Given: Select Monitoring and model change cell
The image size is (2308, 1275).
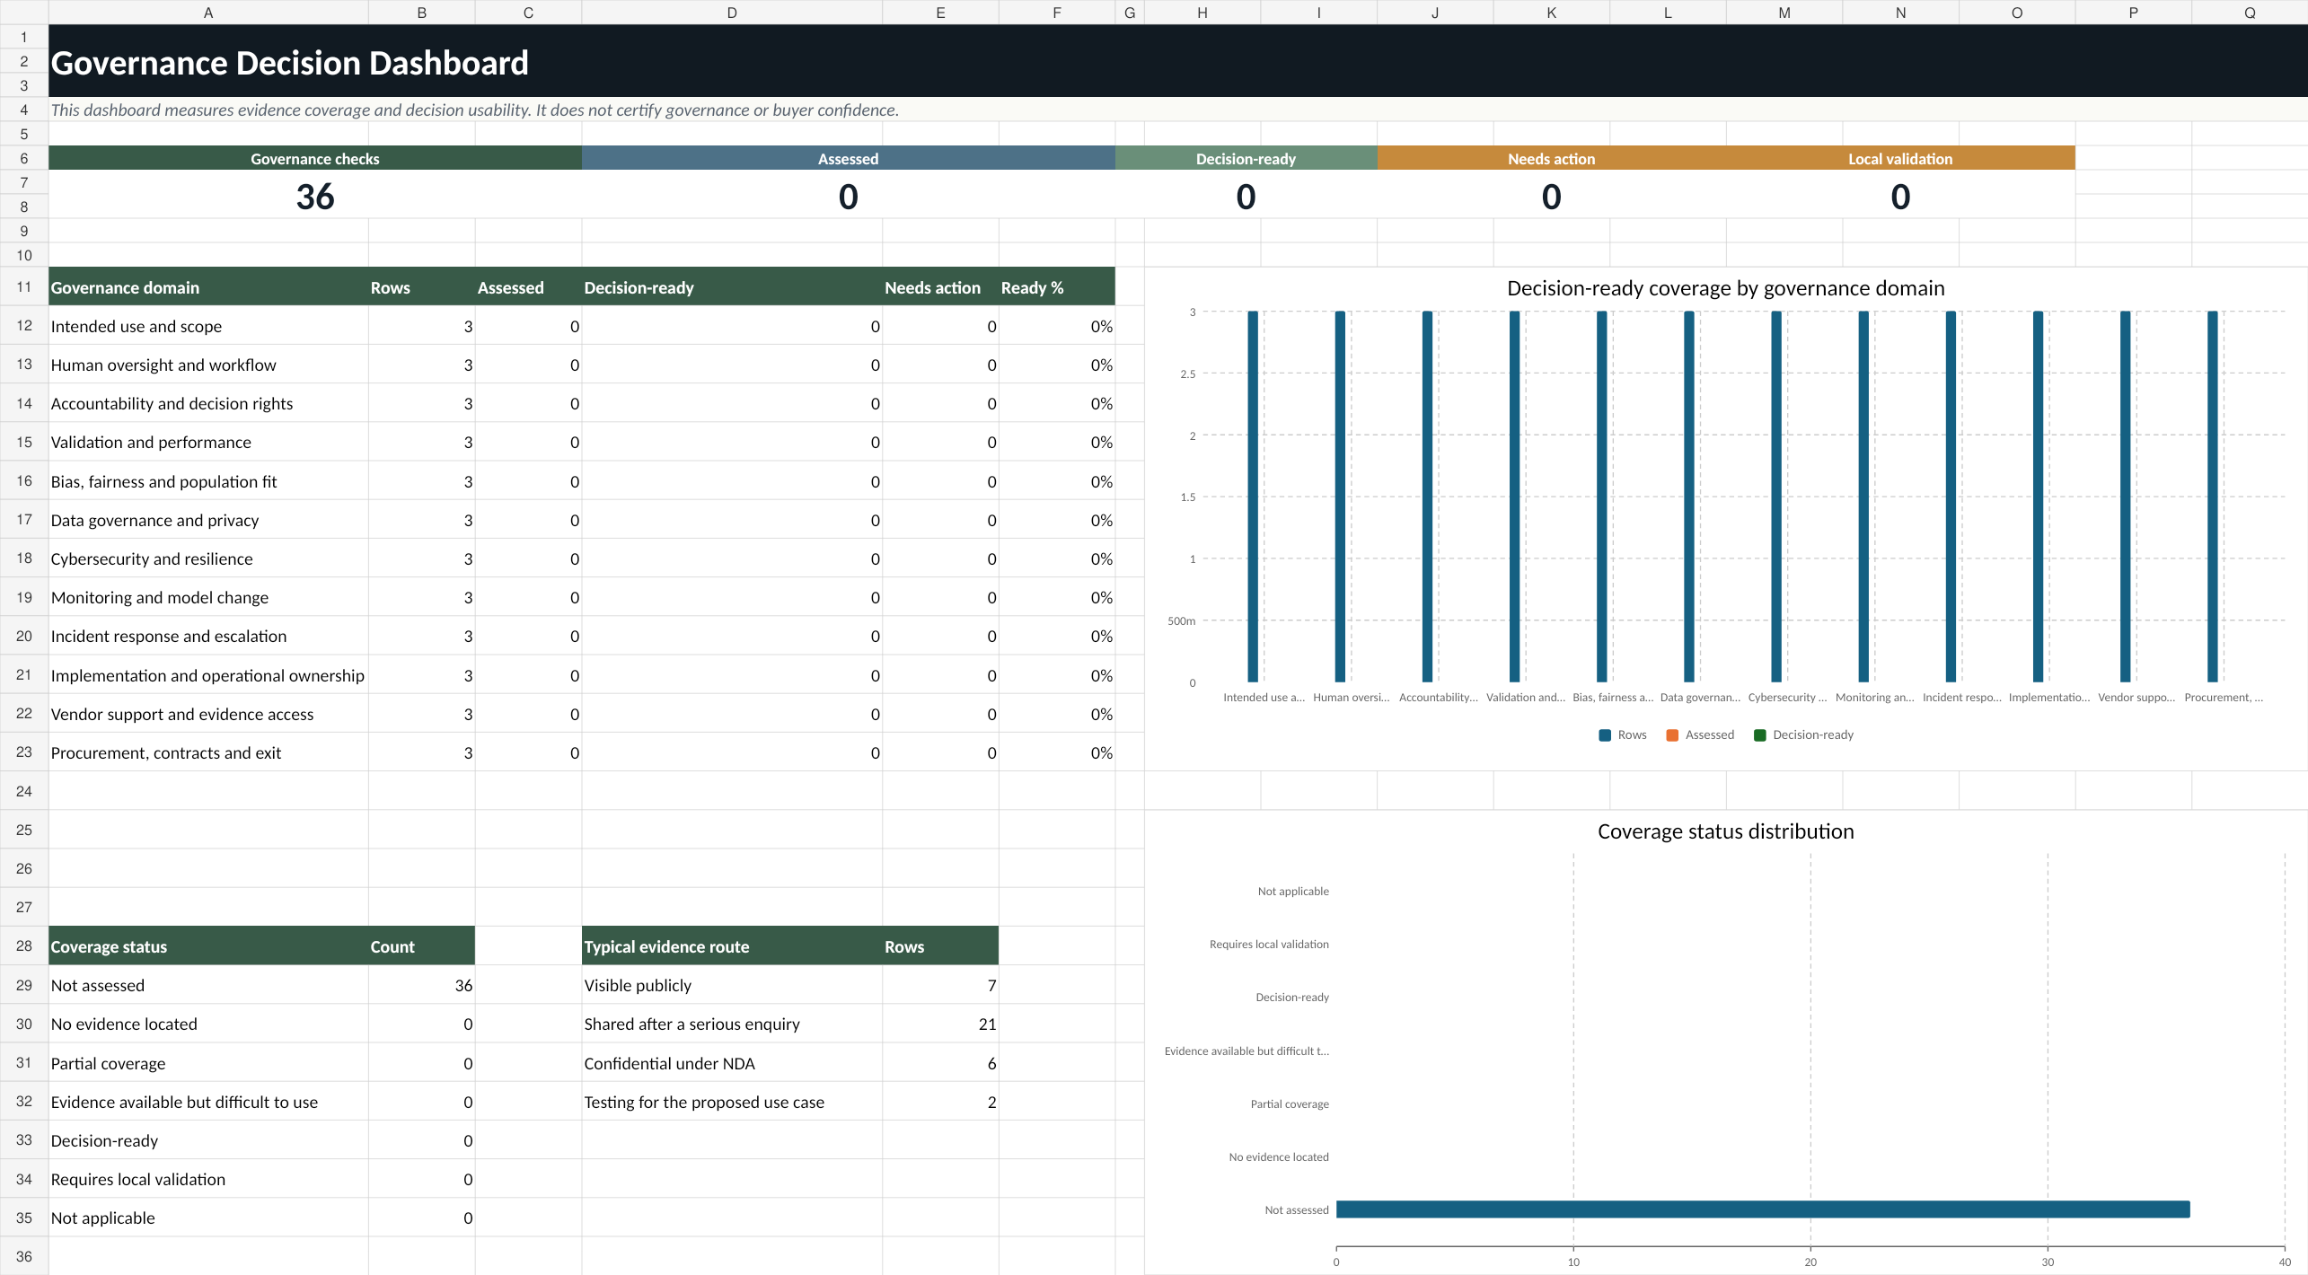Looking at the screenshot, I should pos(208,597).
